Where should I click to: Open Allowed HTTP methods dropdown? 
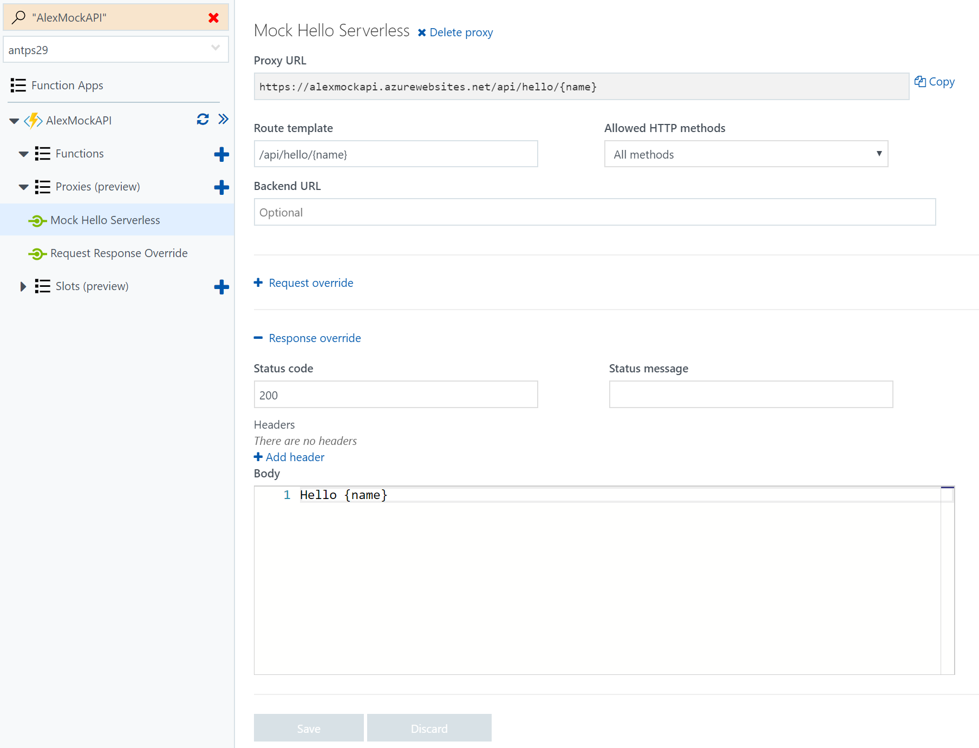click(746, 154)
